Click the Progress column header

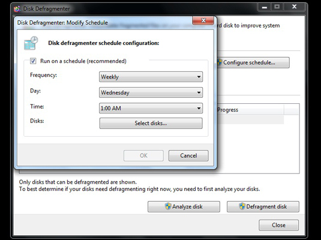(250, 110)
